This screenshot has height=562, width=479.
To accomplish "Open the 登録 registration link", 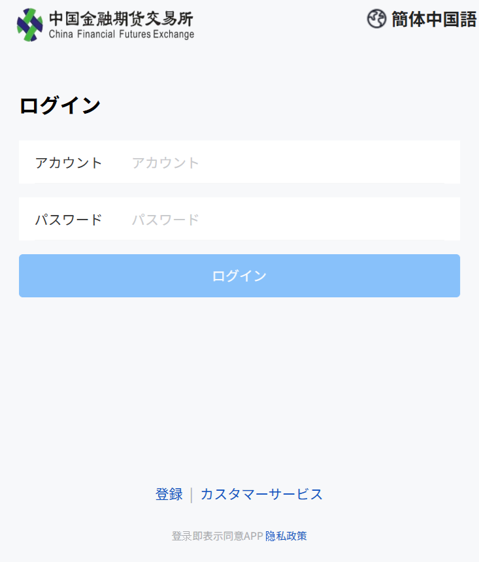I will (x=169, y=494).
